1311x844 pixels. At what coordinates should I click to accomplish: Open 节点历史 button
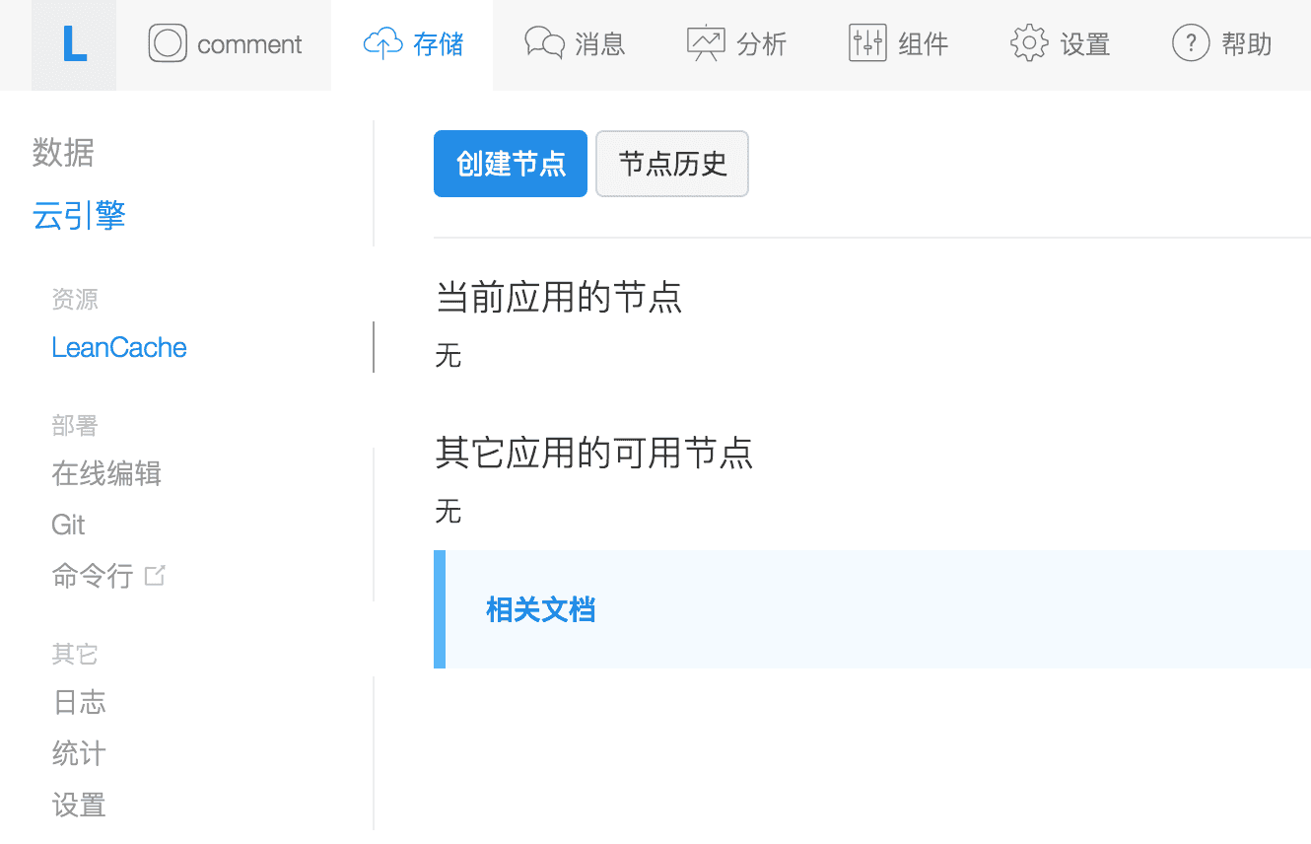pyautogui.click(x=672, y=164)
